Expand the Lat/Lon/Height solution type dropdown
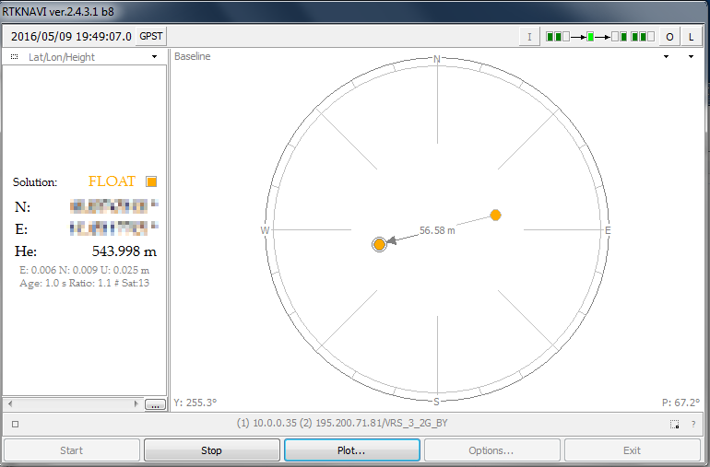 154,57
